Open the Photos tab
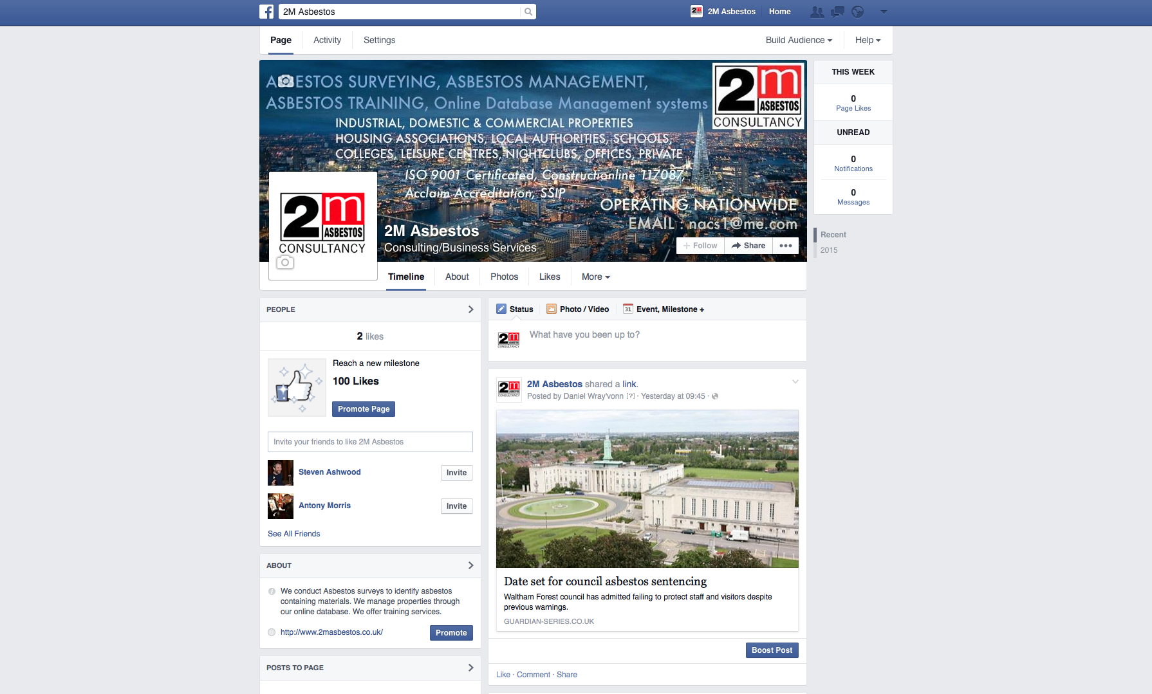The height and width of the screenshot is (694, 1152). pyautogui.click(x=504, y=277)
